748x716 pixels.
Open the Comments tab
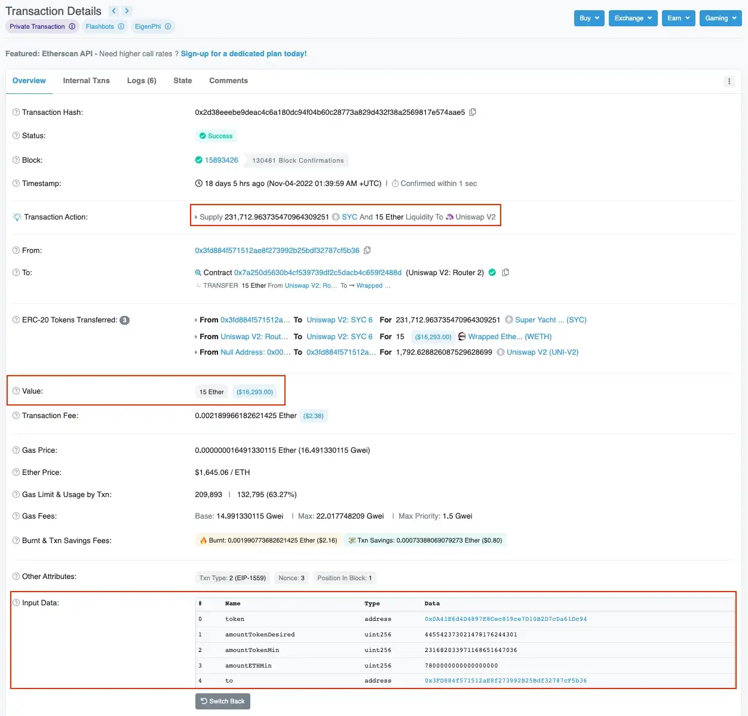[x=228, y=81]
